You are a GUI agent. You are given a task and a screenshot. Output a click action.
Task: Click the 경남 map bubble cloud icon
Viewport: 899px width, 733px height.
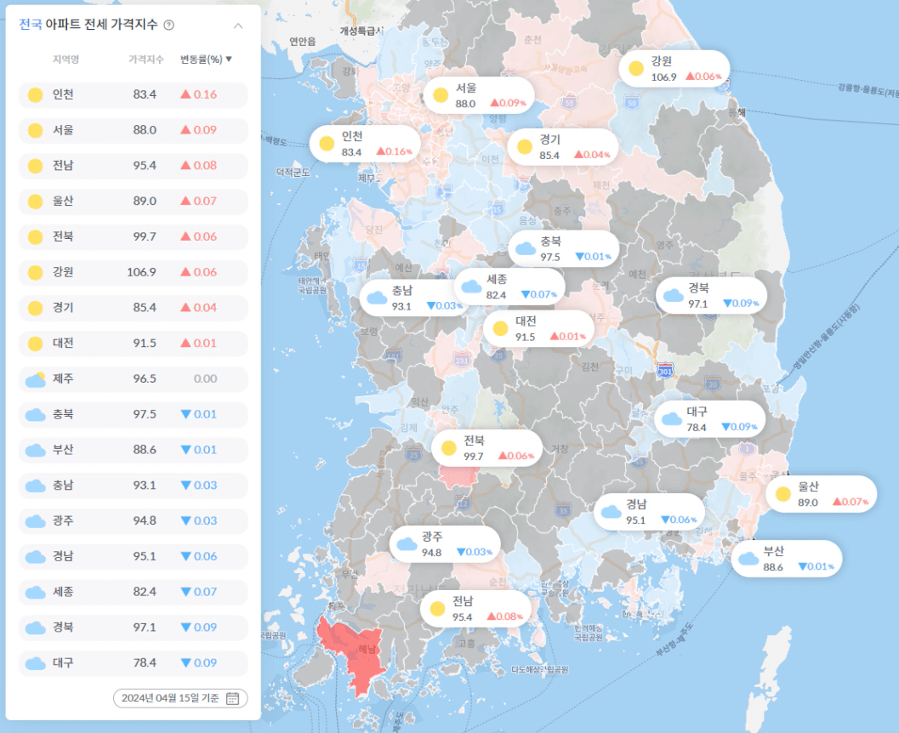tap(611, 512)
